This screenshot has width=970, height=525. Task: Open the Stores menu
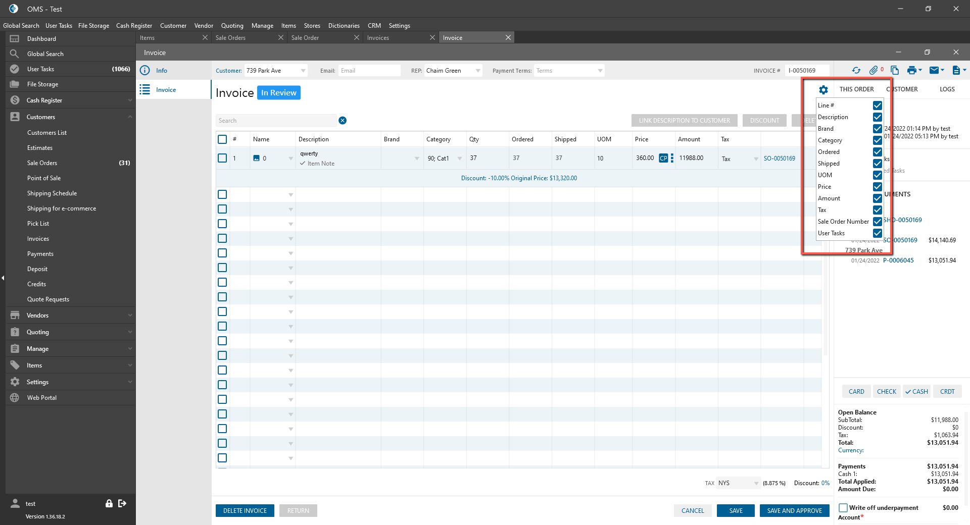(312, 26)
